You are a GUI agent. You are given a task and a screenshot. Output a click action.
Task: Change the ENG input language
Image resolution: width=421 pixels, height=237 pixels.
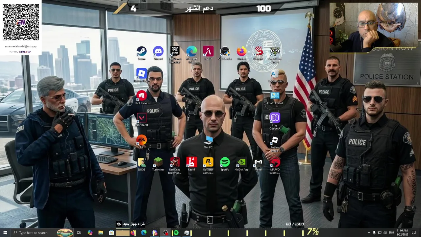(391, 233)
